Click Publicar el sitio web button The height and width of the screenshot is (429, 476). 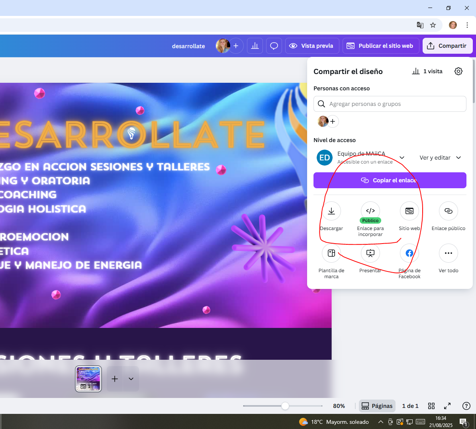380,46
